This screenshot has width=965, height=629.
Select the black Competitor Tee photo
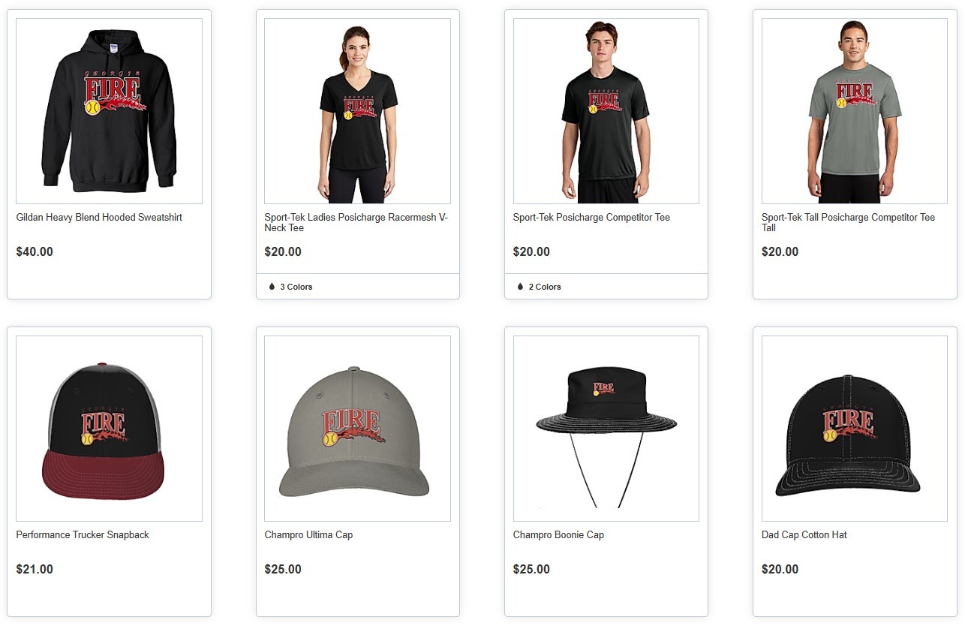(606, 111)
